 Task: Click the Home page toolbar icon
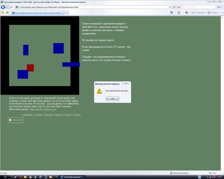coord(171,13)
